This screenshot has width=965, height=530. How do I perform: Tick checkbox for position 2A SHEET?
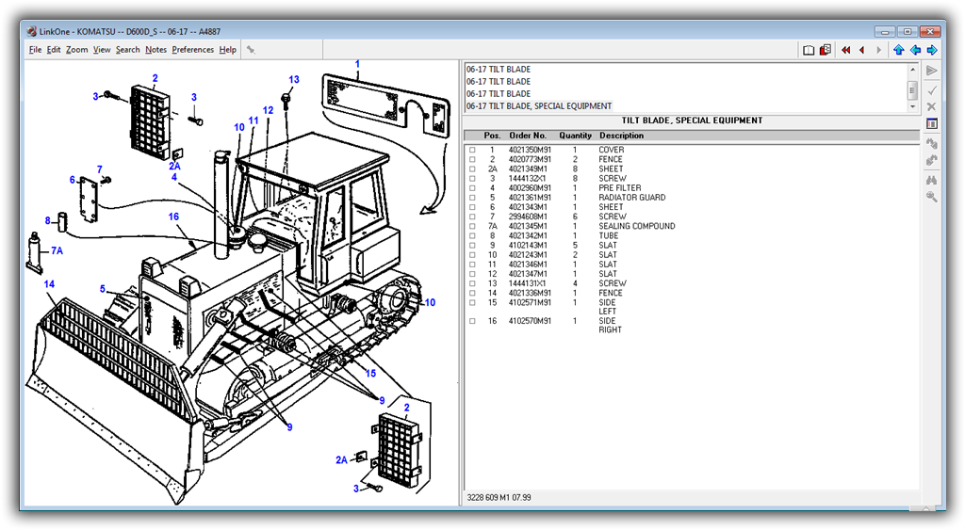coord(472,169)
